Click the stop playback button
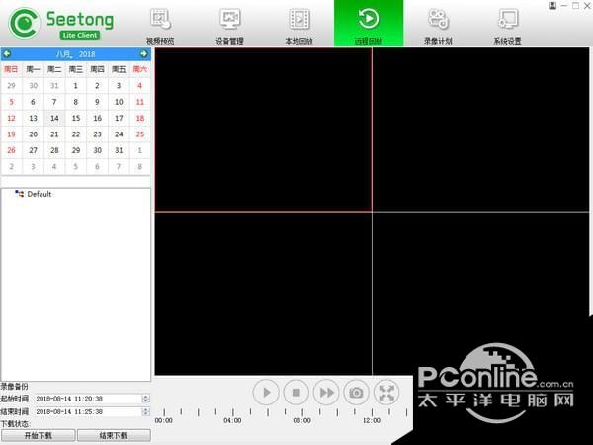Screen dimensions: 593x445 (x=296, y=393)
